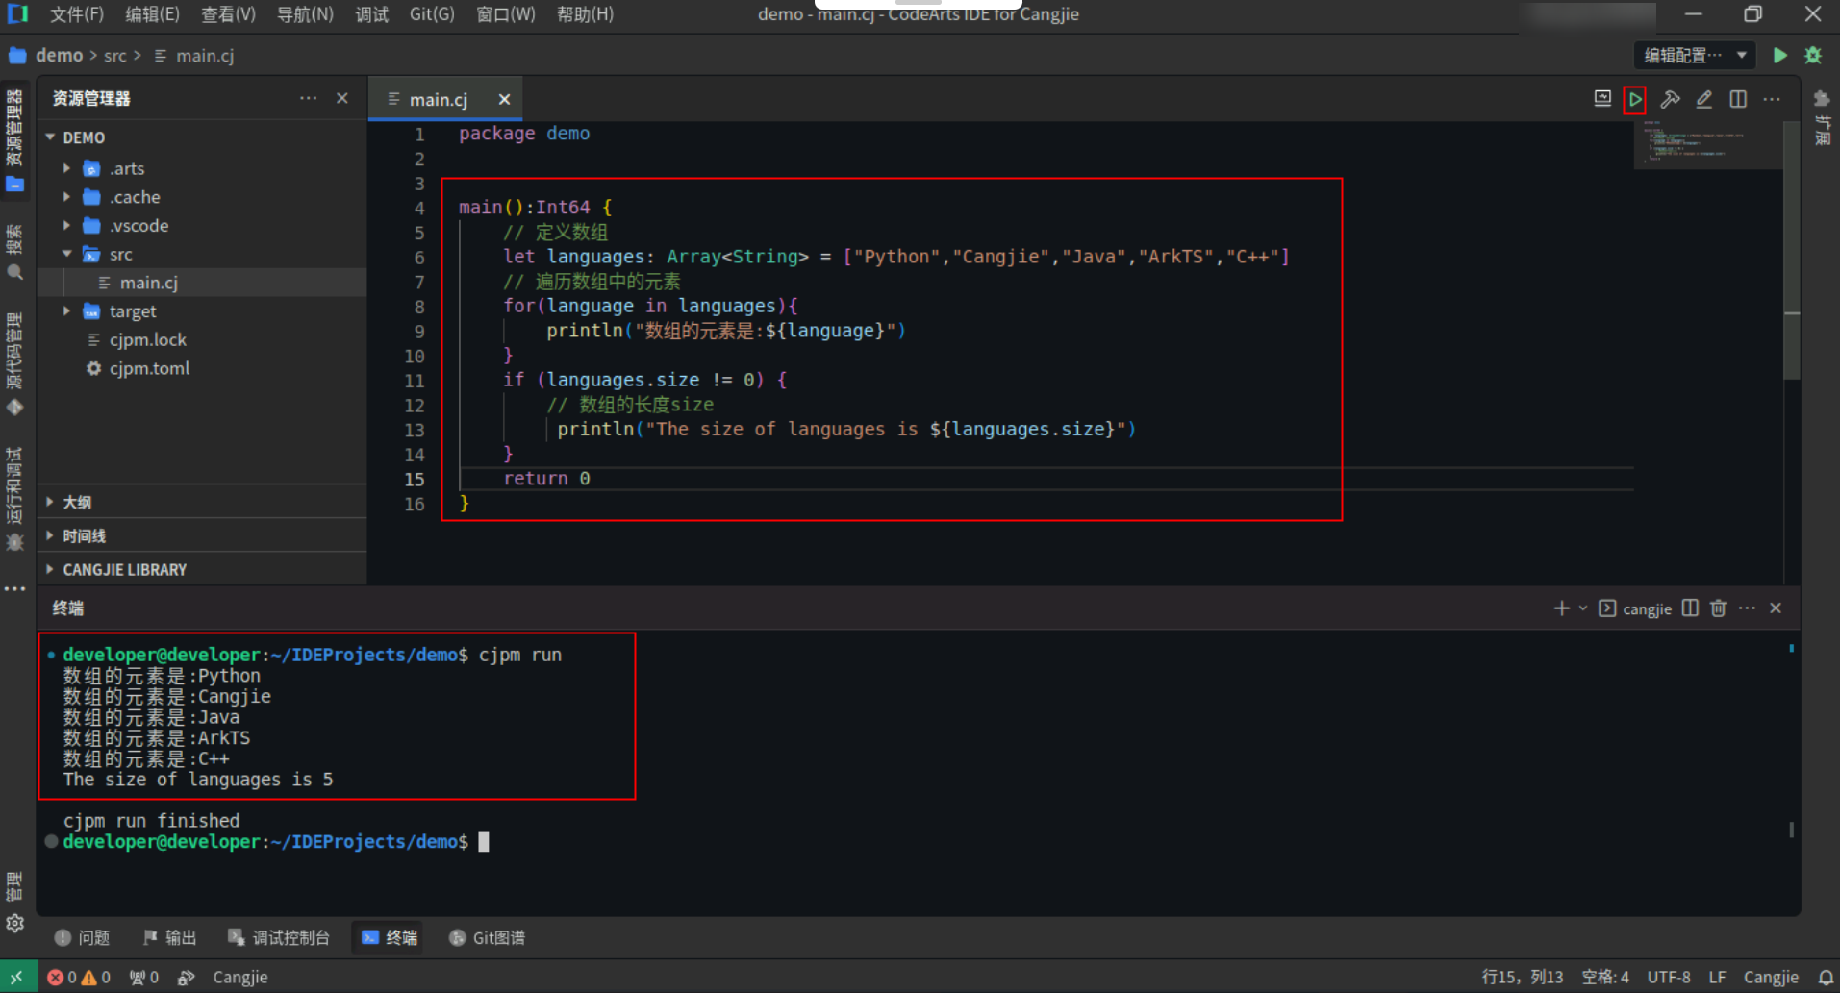Close the explorer side panel
Image resolution: width=1840 pixels, height=993 pixels.
(342, 98)
